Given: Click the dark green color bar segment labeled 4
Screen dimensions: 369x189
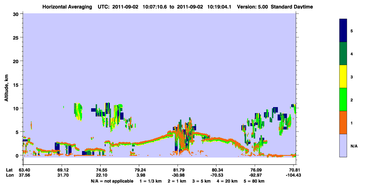Looking at the screenshot, I should (343, 54).
